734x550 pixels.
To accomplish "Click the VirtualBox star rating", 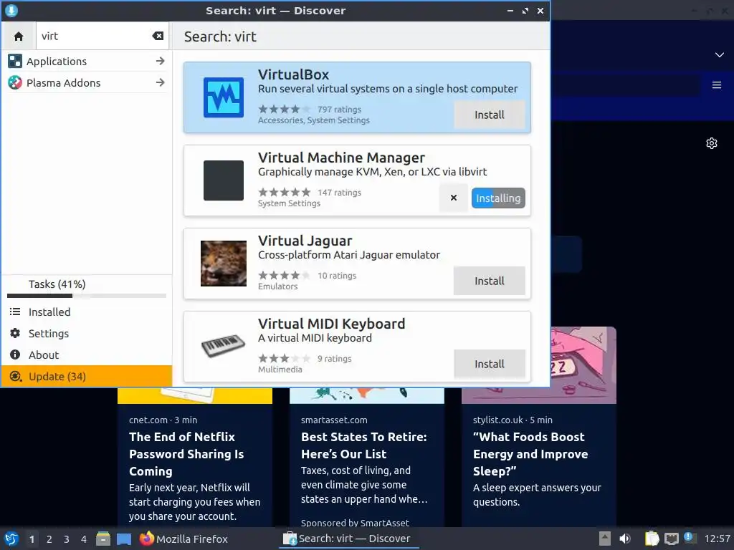I will (x=284, y=110).
